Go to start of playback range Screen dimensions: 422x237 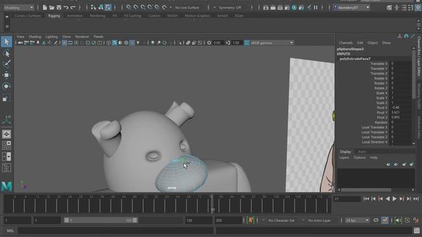click(367, 199)
